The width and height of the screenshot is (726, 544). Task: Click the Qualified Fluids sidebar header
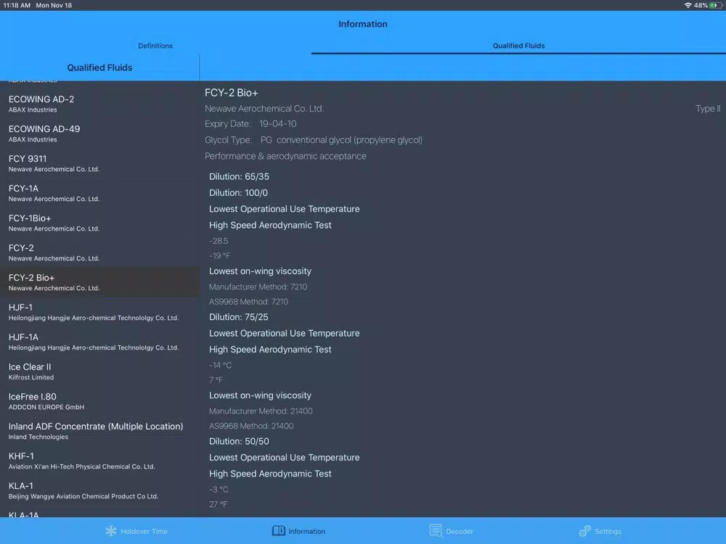pos(99,67)
